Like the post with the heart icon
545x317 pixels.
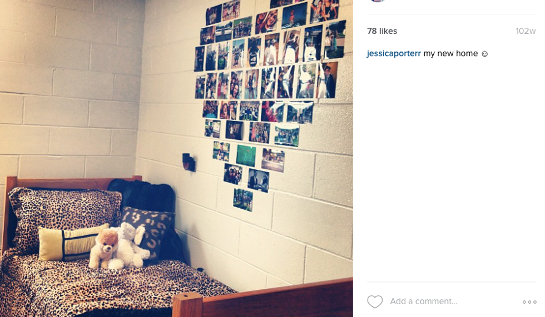[375, 301]
